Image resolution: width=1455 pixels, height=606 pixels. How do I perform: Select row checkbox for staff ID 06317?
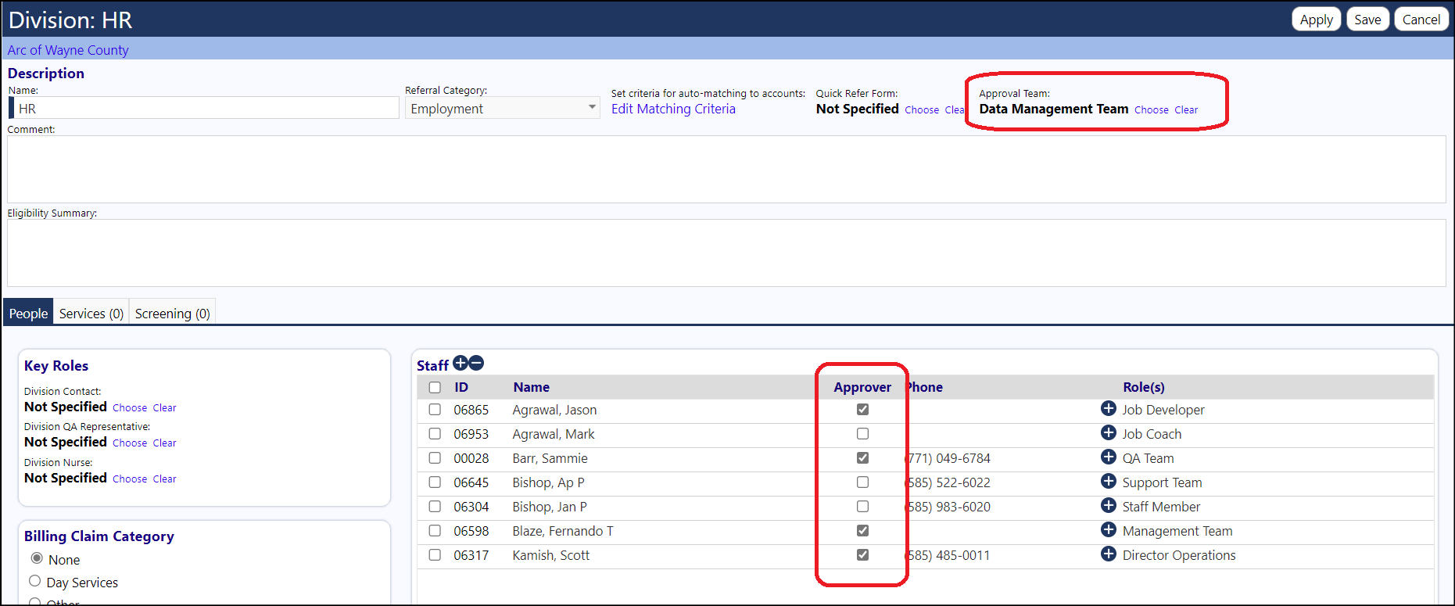pos(435,554)
